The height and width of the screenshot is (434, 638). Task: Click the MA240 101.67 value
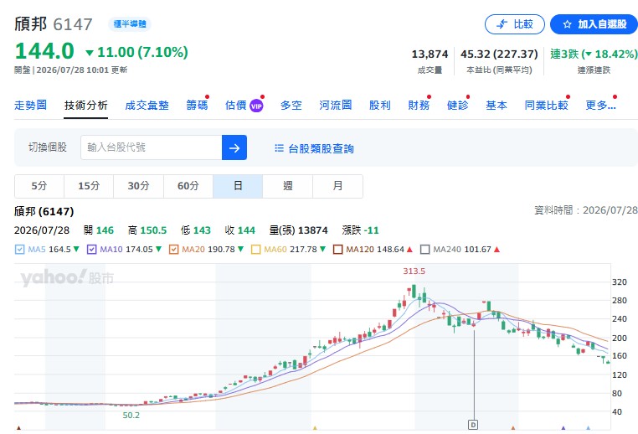[x=476, y=249]
